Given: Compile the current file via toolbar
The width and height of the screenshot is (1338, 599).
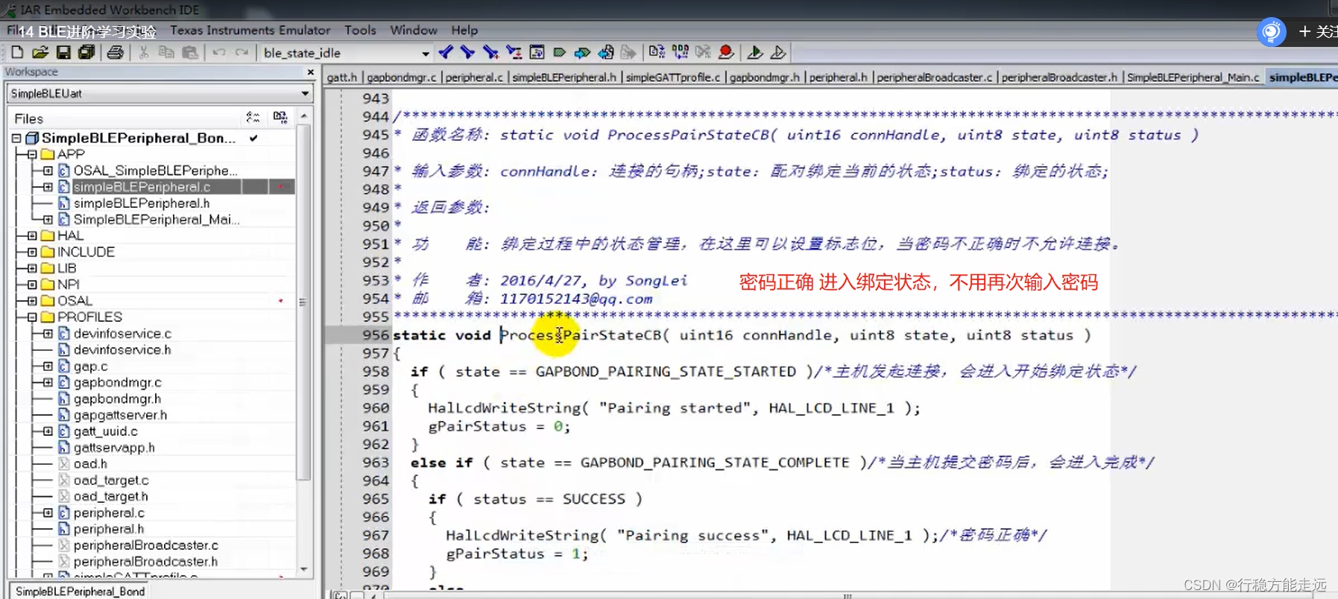Looking at the screenshot, I should click(657, 52).
